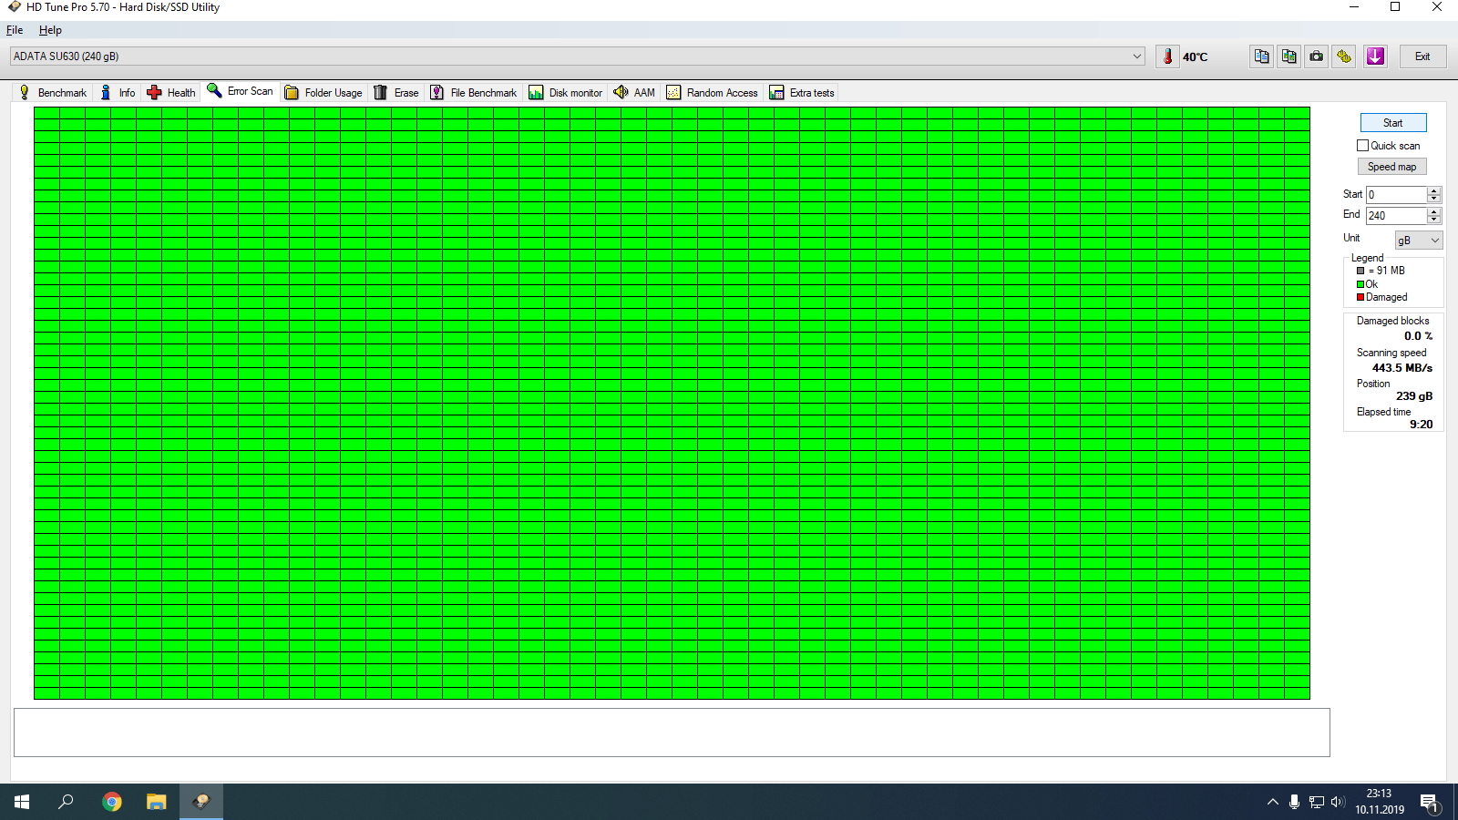Click the Damaged blocks value 0.0 %
The height and width of the screenshot is (820, 1458).
(1418, 336)
